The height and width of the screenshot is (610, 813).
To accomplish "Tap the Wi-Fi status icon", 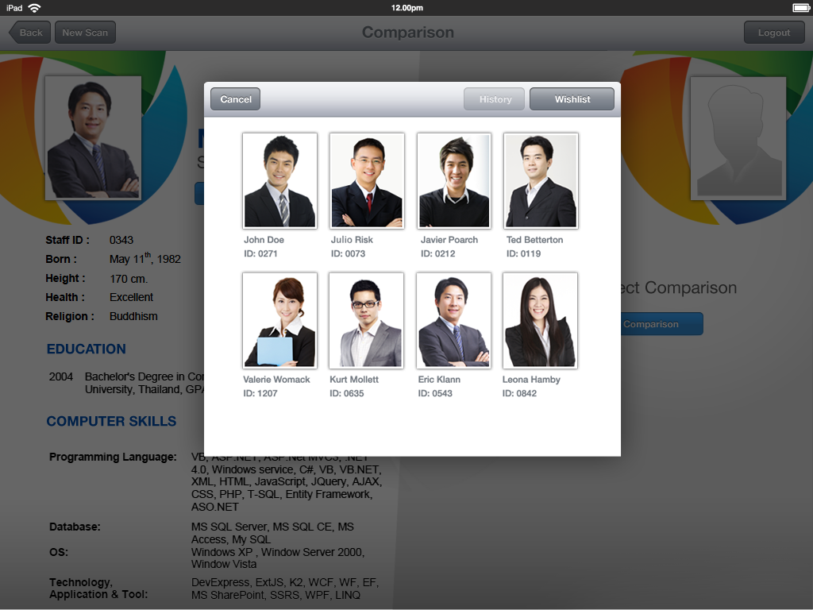I will (x=34, y=8).
